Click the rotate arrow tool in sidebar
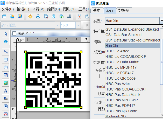 [x=6, y=41]
